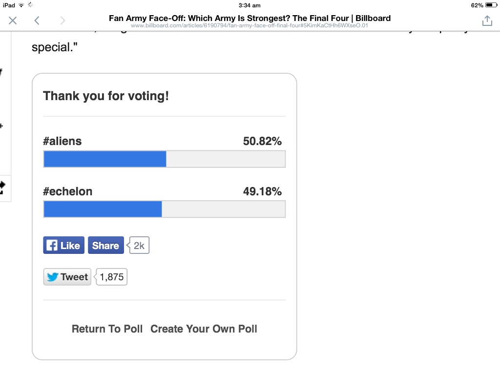
Task: Open the share sheet icon
Action: click(487, 20)
